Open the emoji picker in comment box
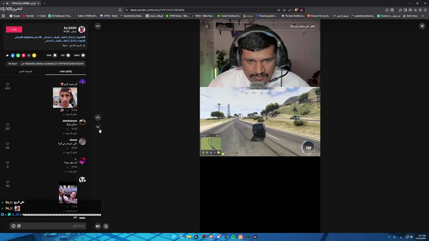This screenshot has height=241, width=429. pyautogui.click(x=13, y=226)
